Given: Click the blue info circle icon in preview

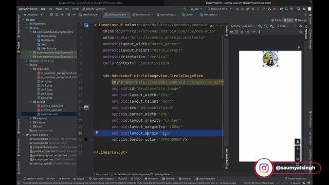Looking at the screenshot, I should [x=301, y=32].
